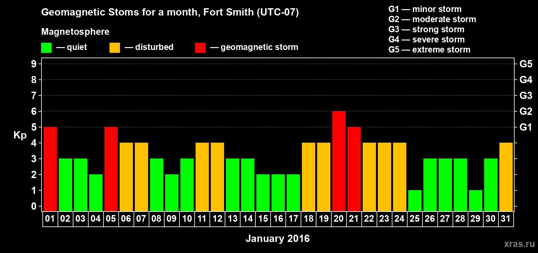Select the green bar for January 09
This screenshot has height=253, width=538.
[x=172, y=193]
